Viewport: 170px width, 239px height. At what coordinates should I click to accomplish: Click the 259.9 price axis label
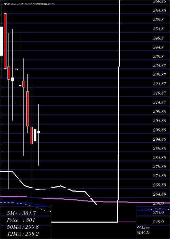click(x=158, y=203)
